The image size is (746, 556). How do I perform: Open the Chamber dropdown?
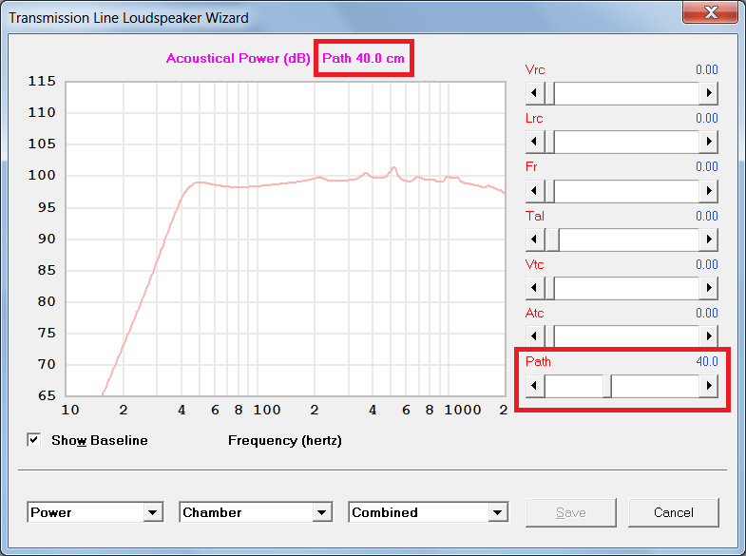point(322,512)
